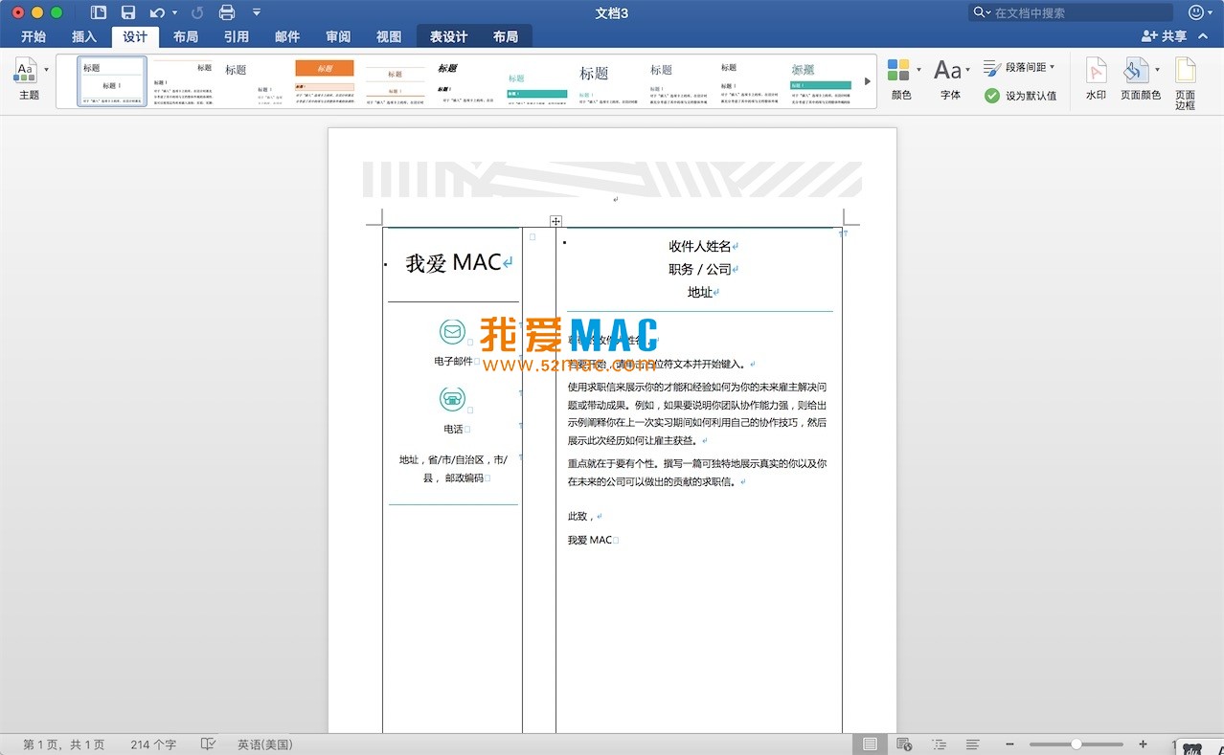
Task: Click the 收件人姓名 placeholder text
Action: pos(699,247)
